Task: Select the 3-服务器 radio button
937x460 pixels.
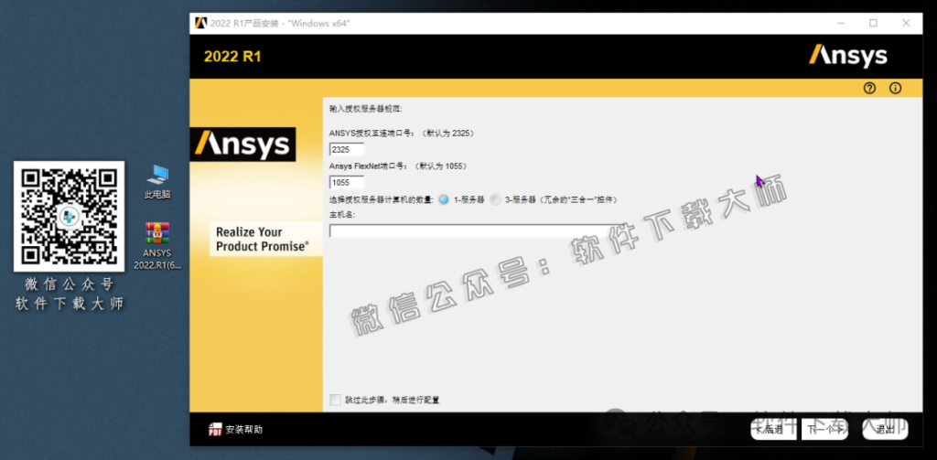Action: [495, 200]
